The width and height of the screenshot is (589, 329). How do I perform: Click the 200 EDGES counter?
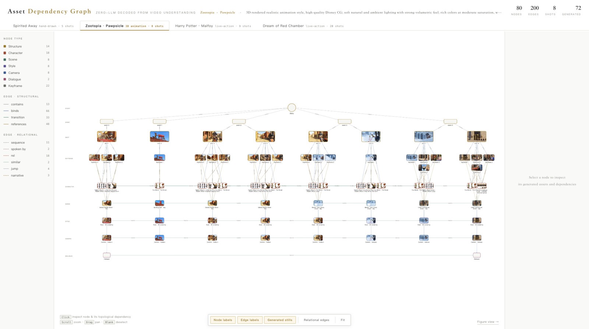click(x=535, y=10)
